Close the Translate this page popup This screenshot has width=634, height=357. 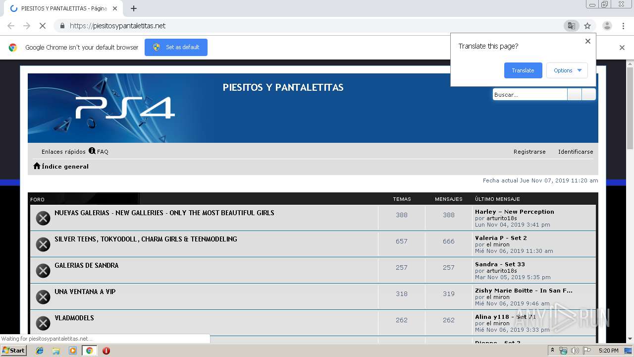[x=588, y=41]
